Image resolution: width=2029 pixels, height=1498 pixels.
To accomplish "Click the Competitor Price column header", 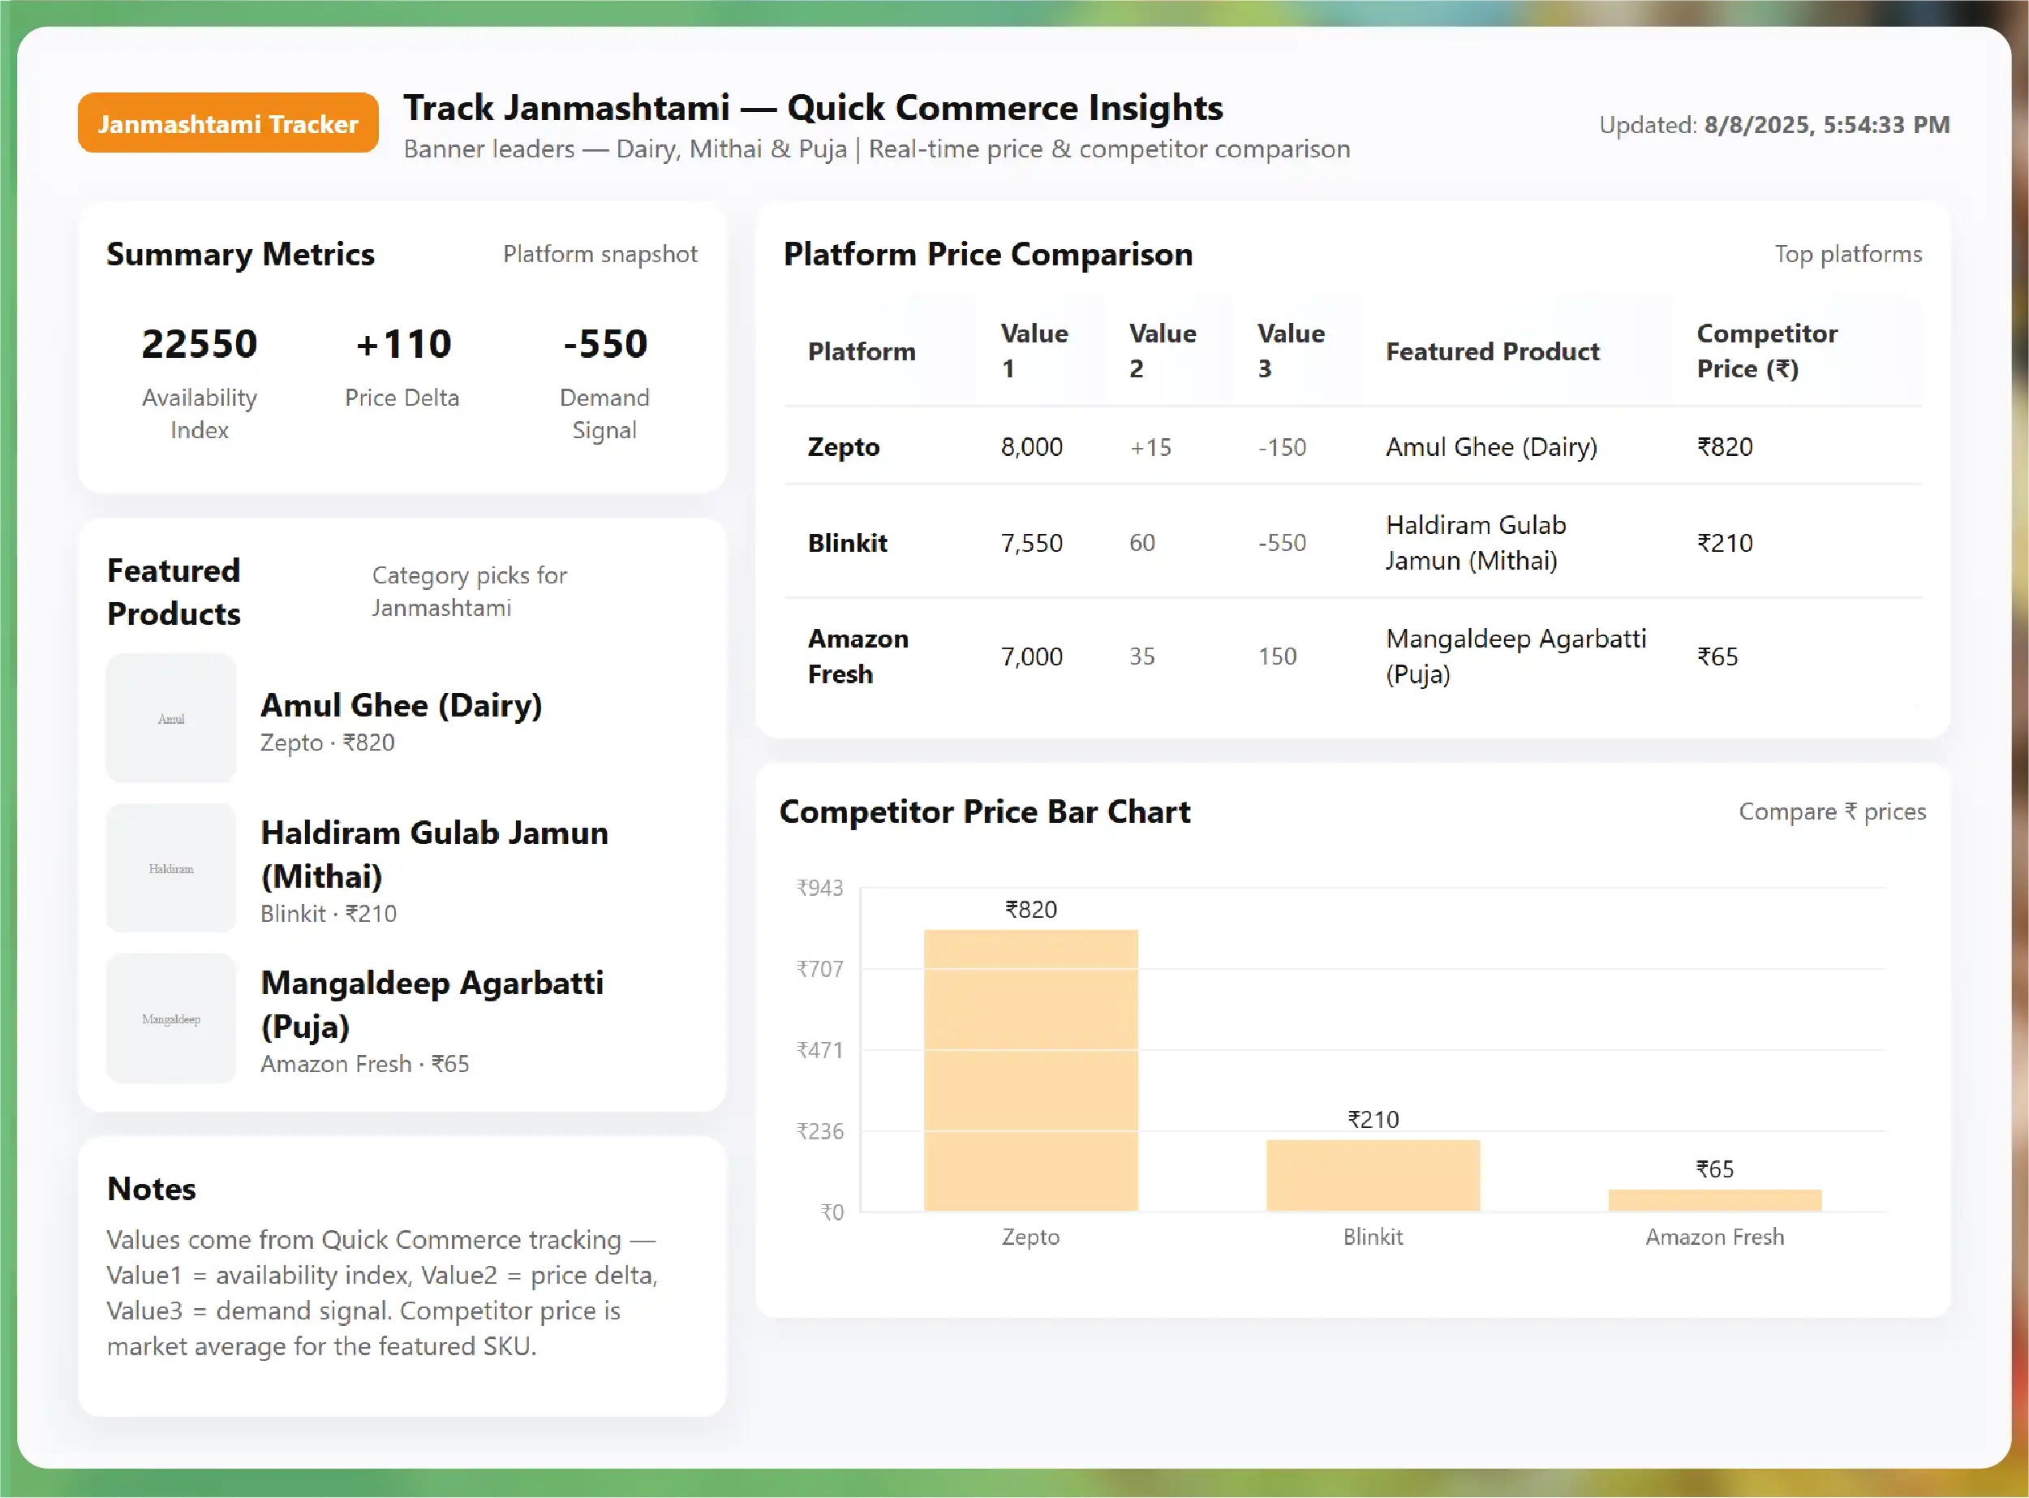I will point(1766,351).
